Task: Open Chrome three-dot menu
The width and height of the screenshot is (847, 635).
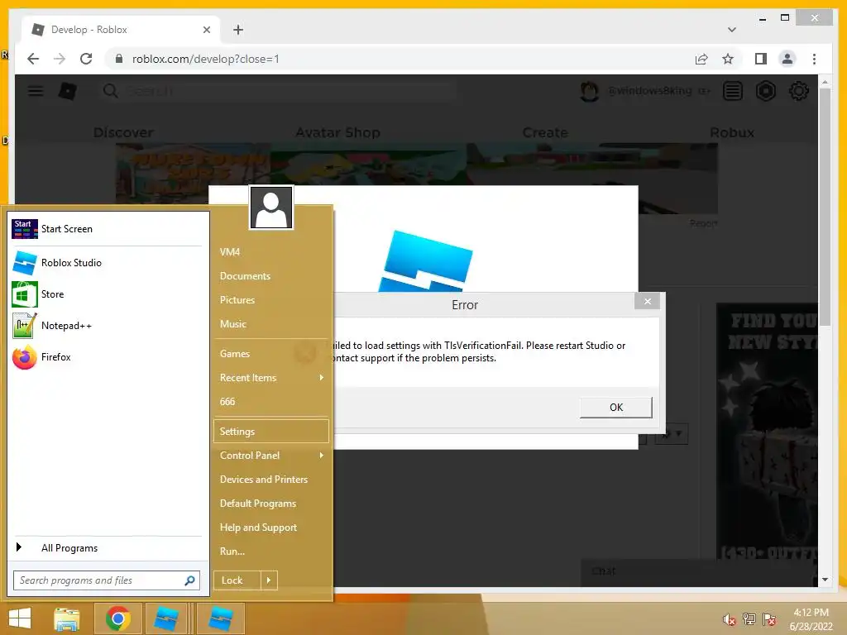Action: [x=814, y=59]
